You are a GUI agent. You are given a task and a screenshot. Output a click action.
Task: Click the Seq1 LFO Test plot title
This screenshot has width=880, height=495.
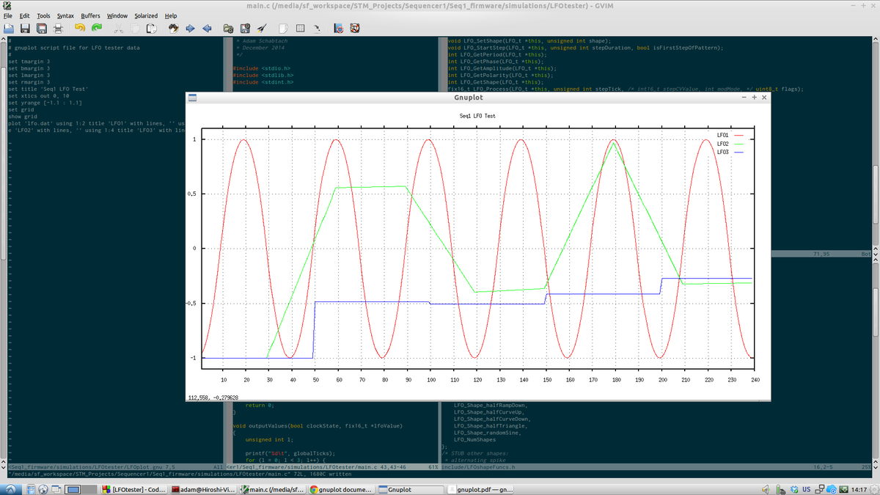477,116
